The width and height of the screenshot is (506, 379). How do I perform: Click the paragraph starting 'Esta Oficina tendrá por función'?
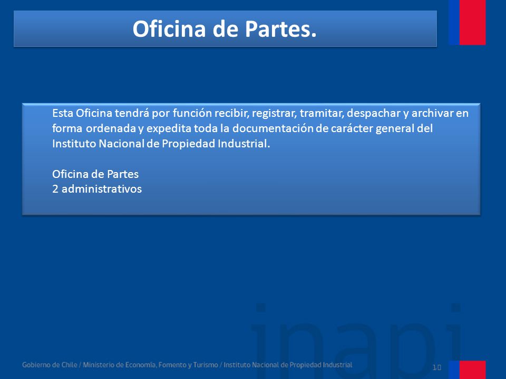pyautogui.click(x=260, y=128)
